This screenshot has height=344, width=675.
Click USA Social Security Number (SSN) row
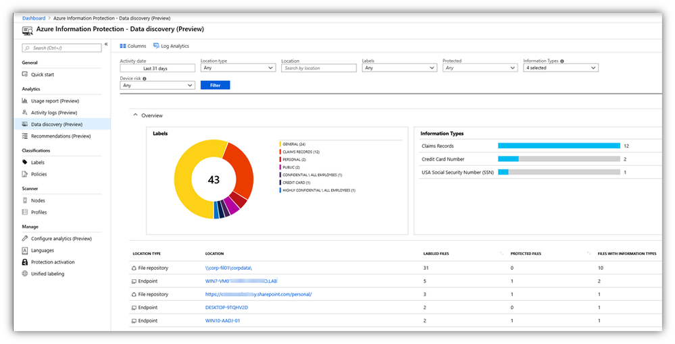(x=541, y=172)
